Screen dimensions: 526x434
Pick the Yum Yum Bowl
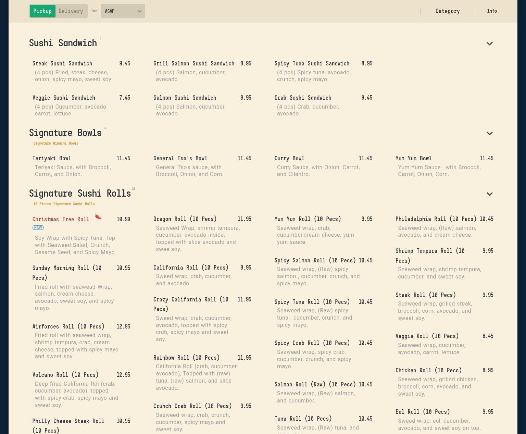413,158
